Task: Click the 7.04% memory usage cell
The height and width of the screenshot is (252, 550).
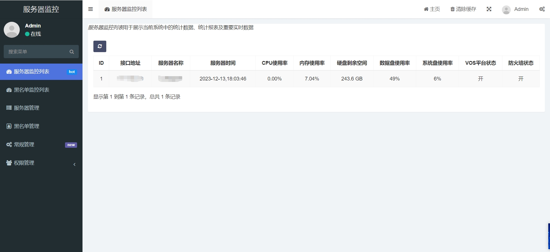Action: [x=312, y=79]
